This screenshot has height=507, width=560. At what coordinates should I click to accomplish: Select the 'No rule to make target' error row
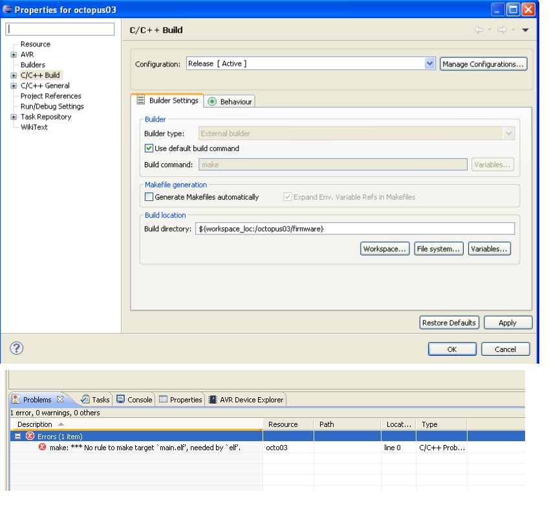(x=267, y=448)
